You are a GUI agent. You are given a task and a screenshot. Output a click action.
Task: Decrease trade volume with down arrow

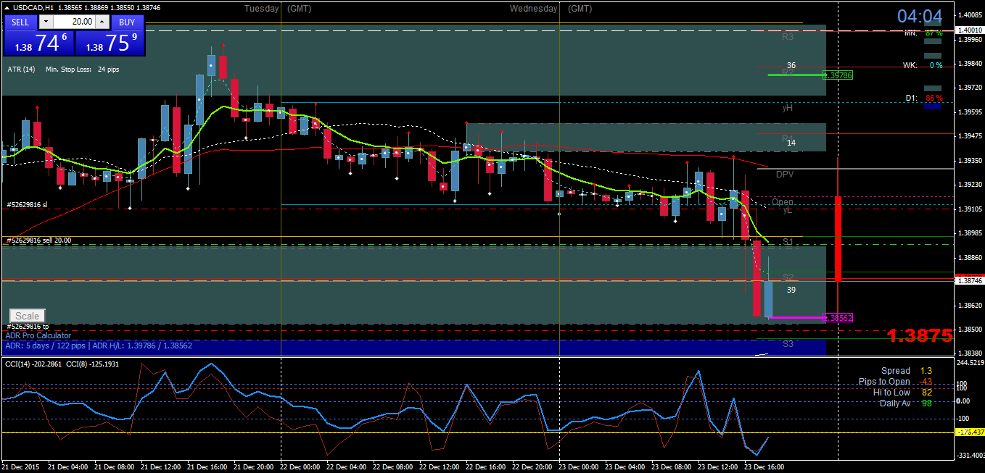click(x=46, y=22)
